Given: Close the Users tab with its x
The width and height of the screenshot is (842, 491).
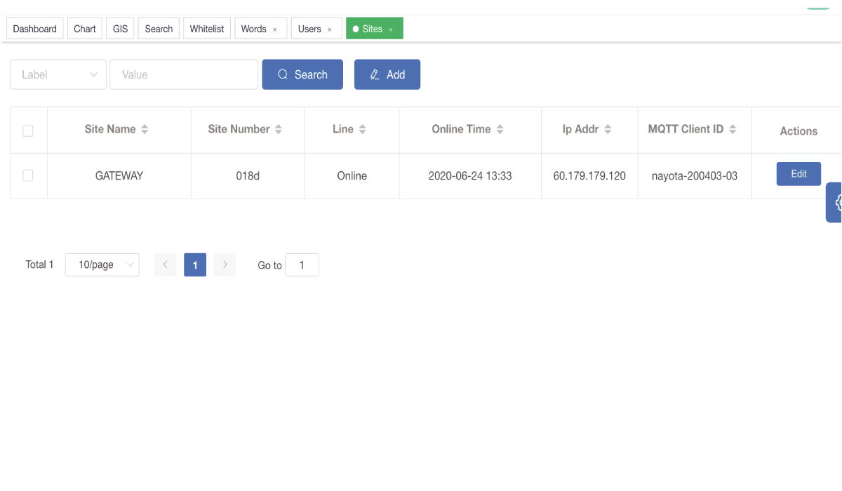Looking at the screenshot, I should (x=330, y=29).
